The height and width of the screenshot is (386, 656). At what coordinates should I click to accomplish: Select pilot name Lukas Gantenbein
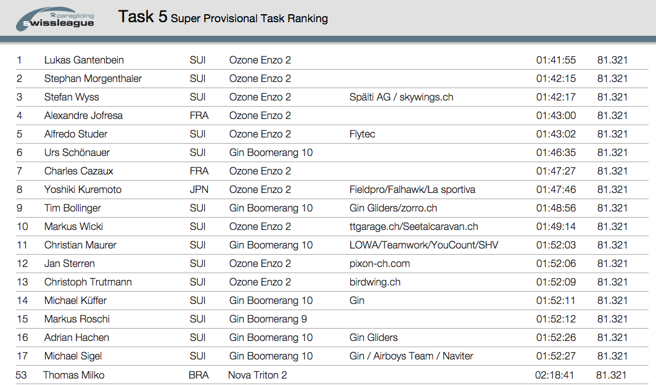click(x=84, y=60)
